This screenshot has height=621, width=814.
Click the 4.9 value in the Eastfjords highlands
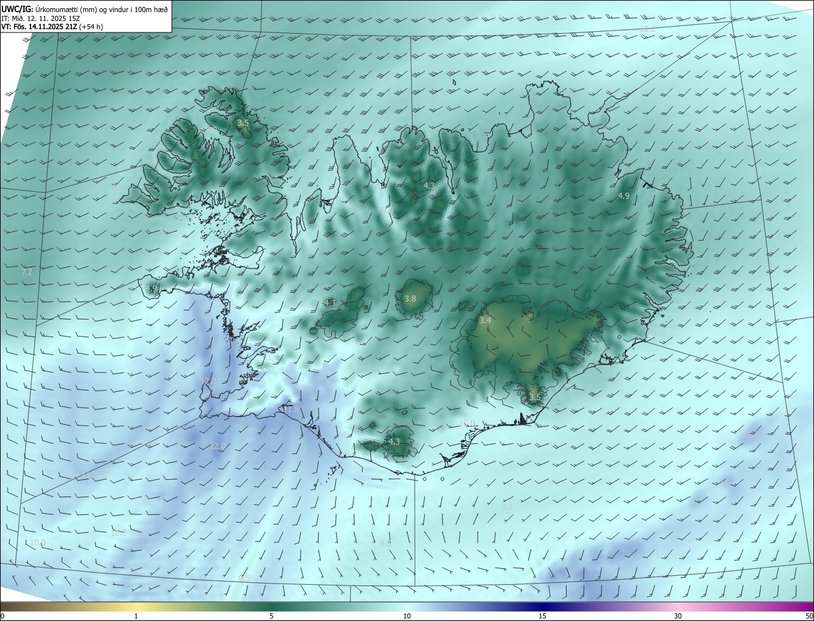point(624,196)
